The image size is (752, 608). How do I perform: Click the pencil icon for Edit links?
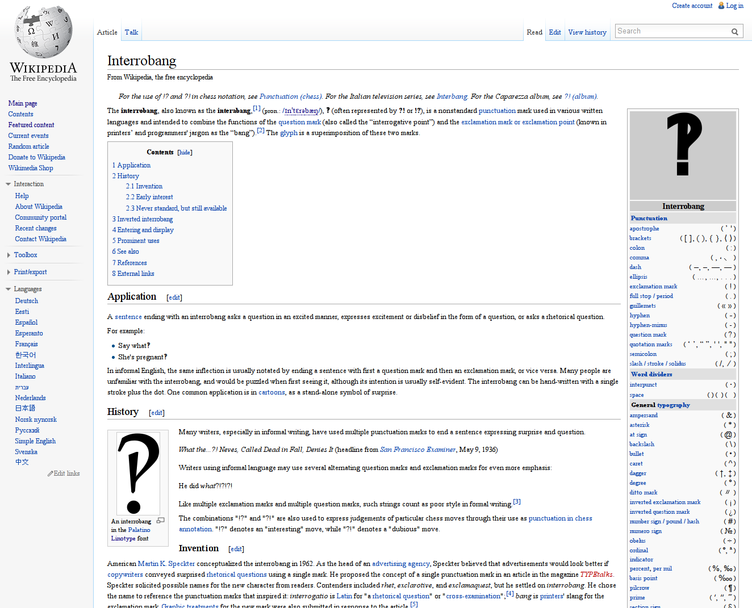click(x=50, y=473)
